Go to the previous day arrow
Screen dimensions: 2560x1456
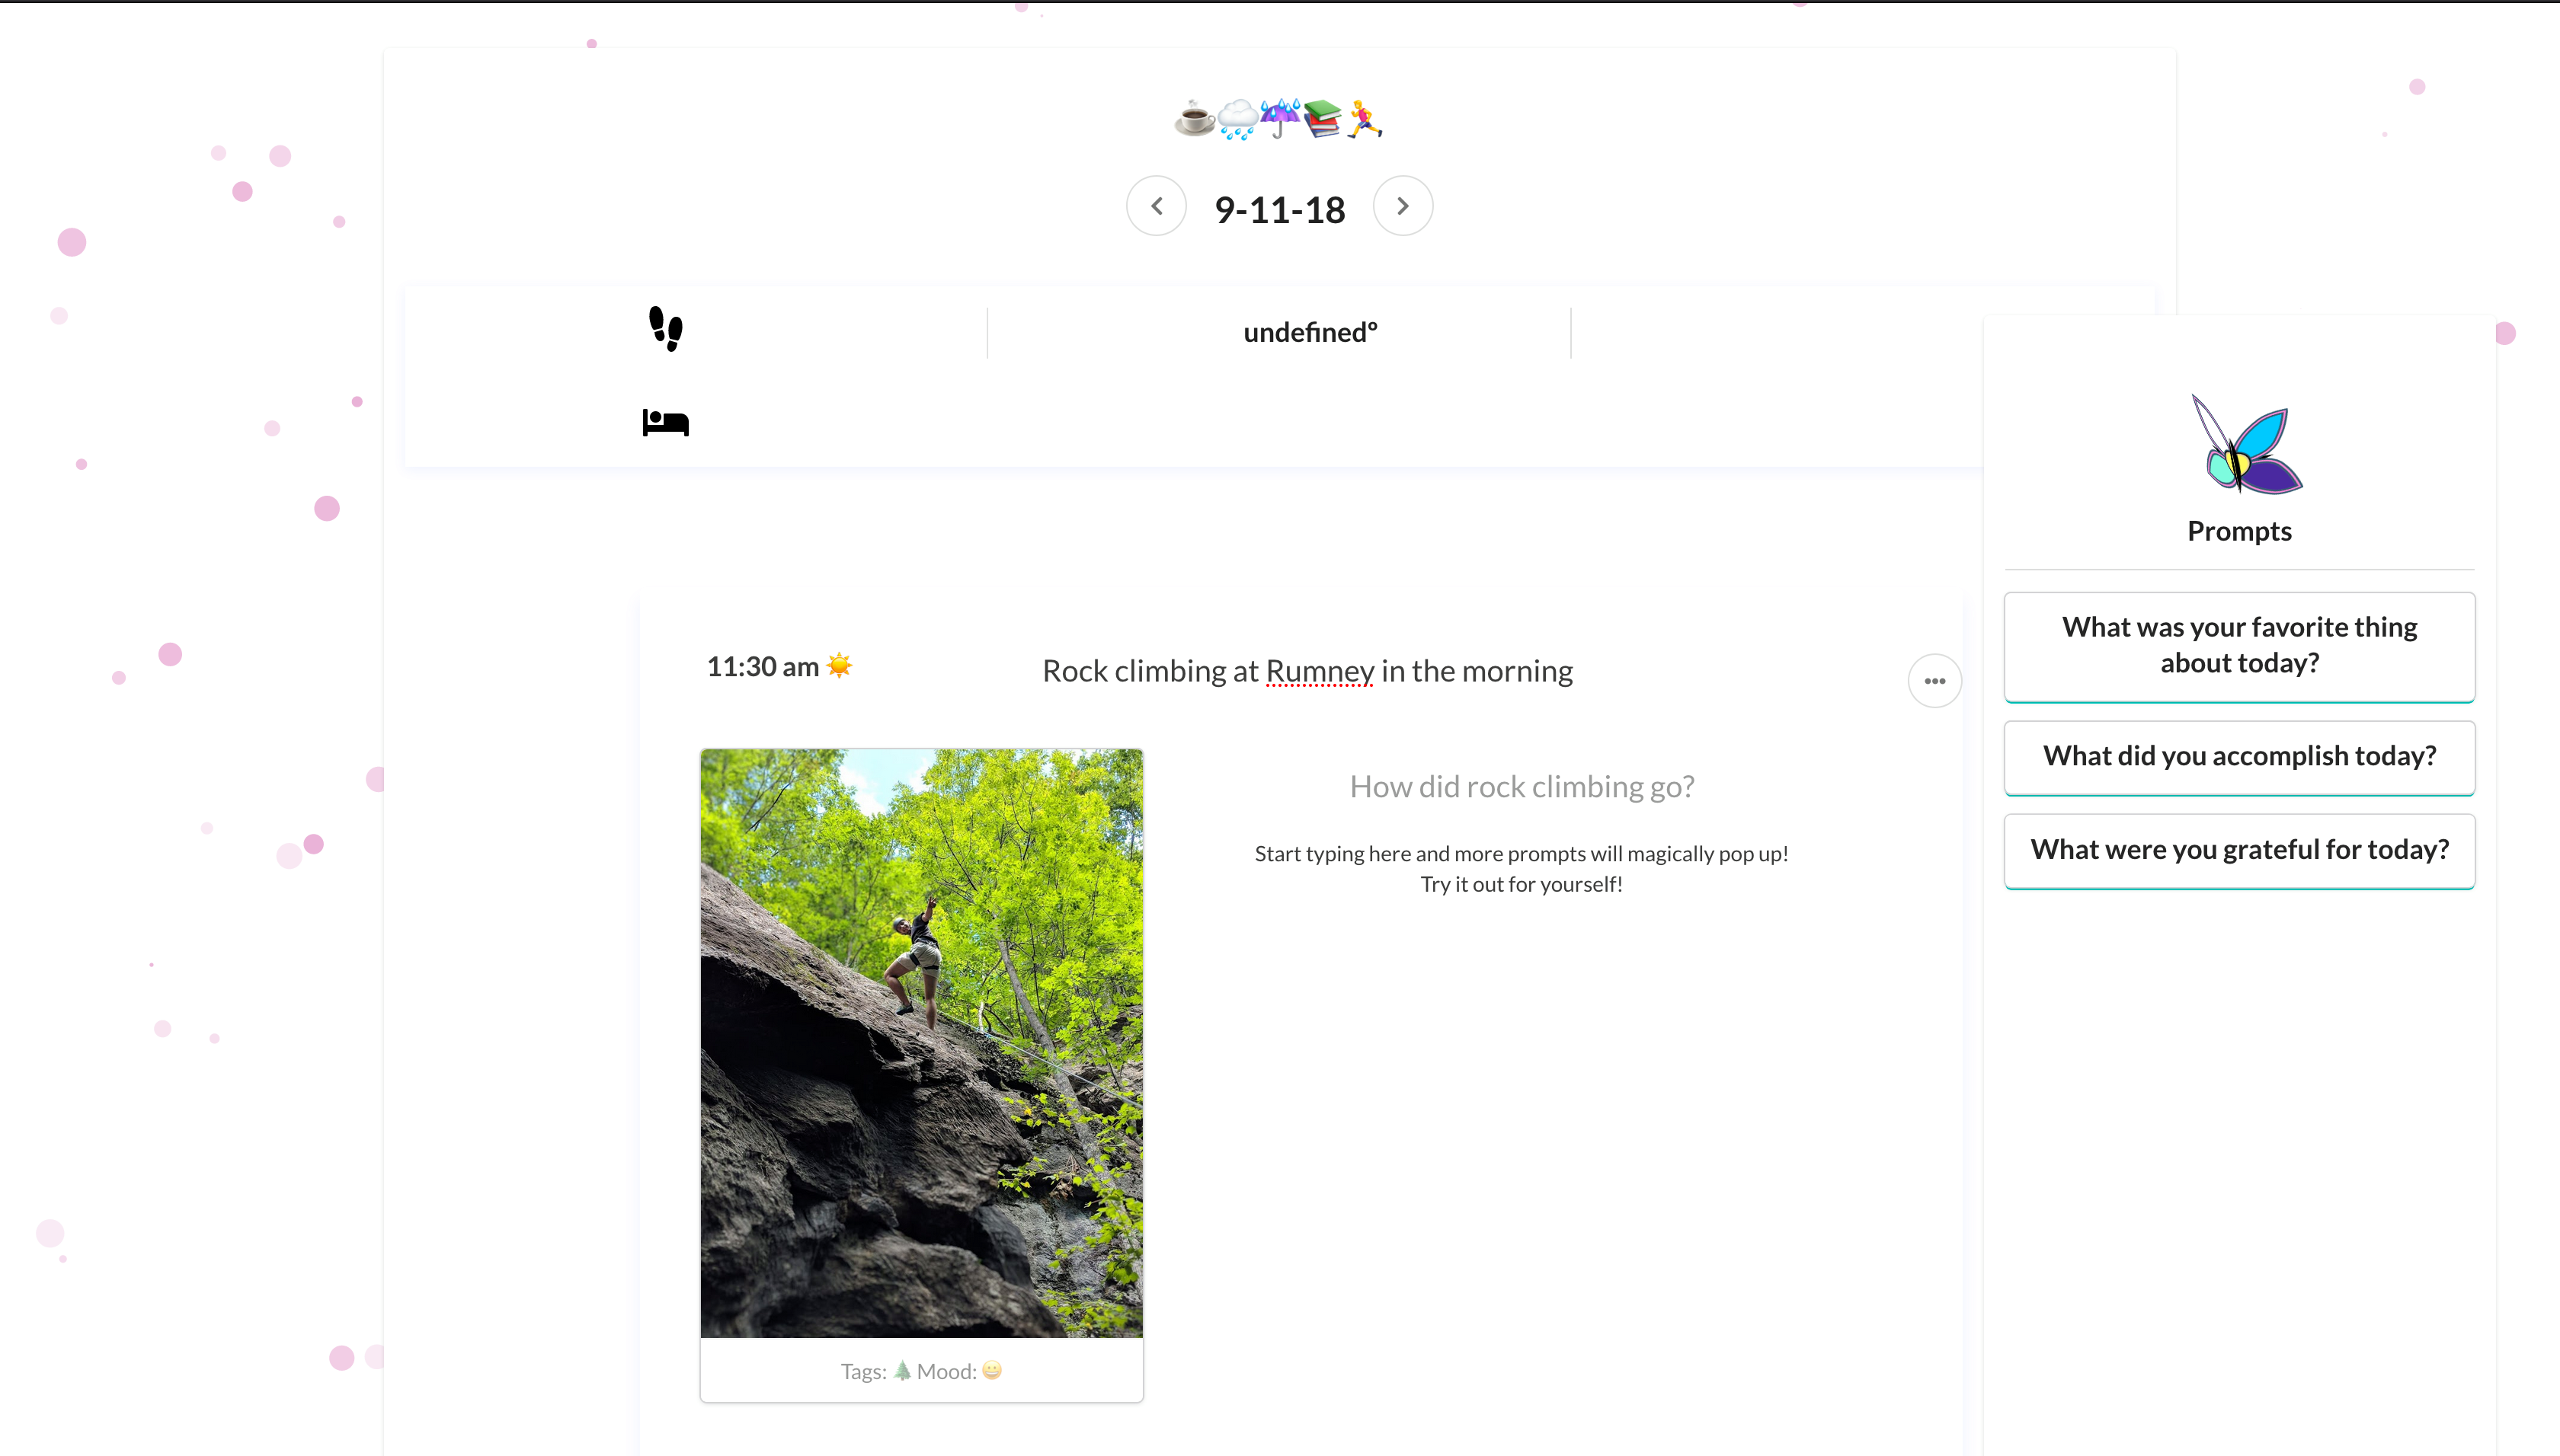pyautogui.click(x=1157, y=206)
